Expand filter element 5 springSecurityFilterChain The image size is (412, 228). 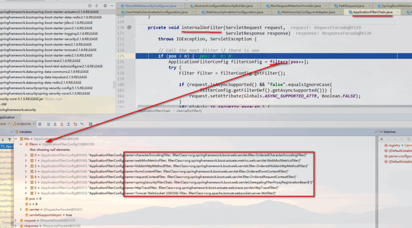[x=26, y=182]
